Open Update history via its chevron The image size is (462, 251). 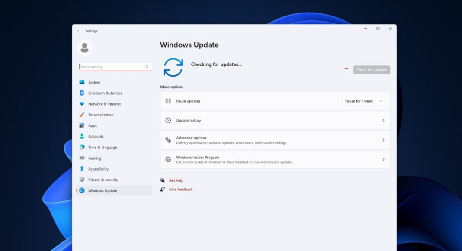[x=383, y=120]
